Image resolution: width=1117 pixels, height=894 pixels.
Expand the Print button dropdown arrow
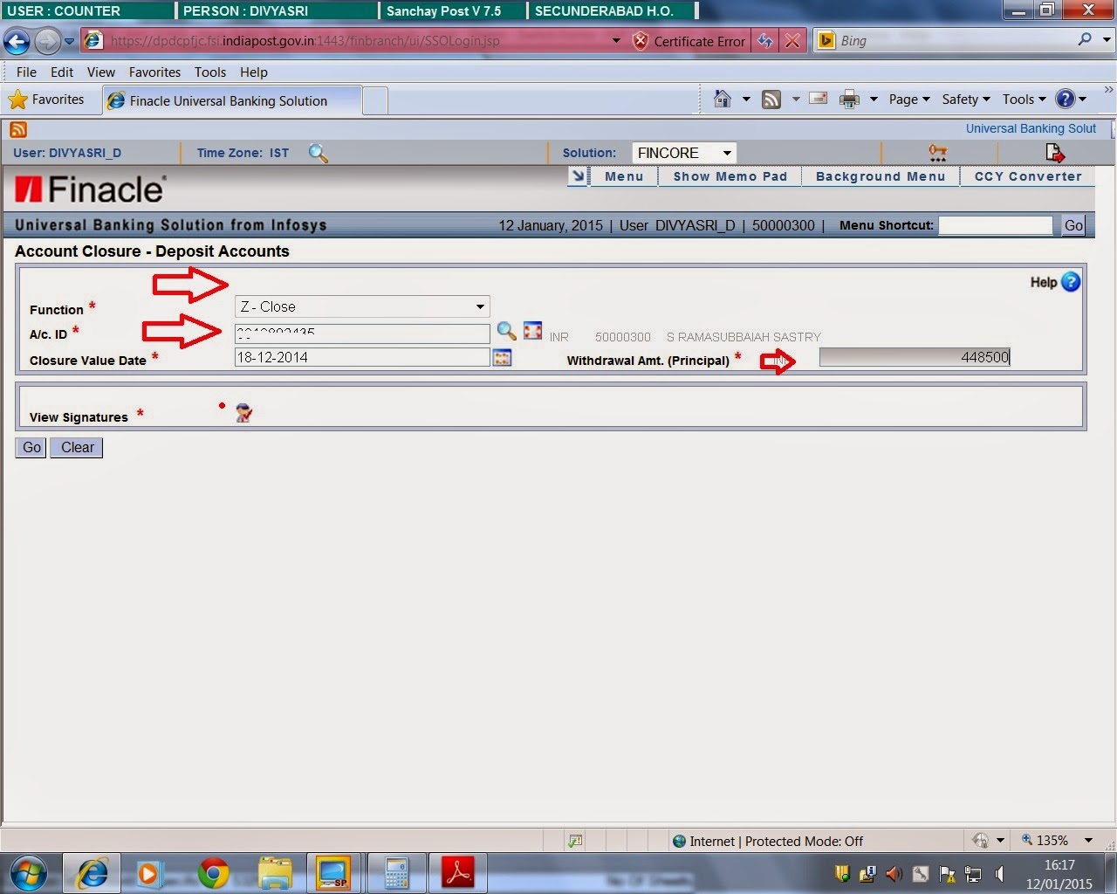tap(873, 100)
